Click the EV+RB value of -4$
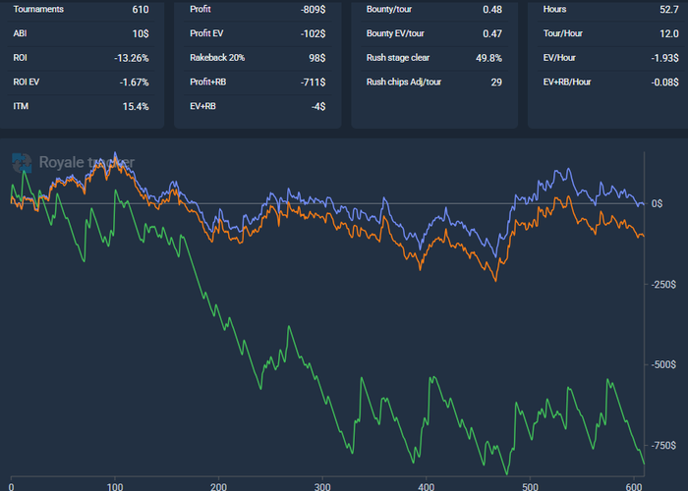The width and height of the screenshot is (688, 491). coord(317,105)
